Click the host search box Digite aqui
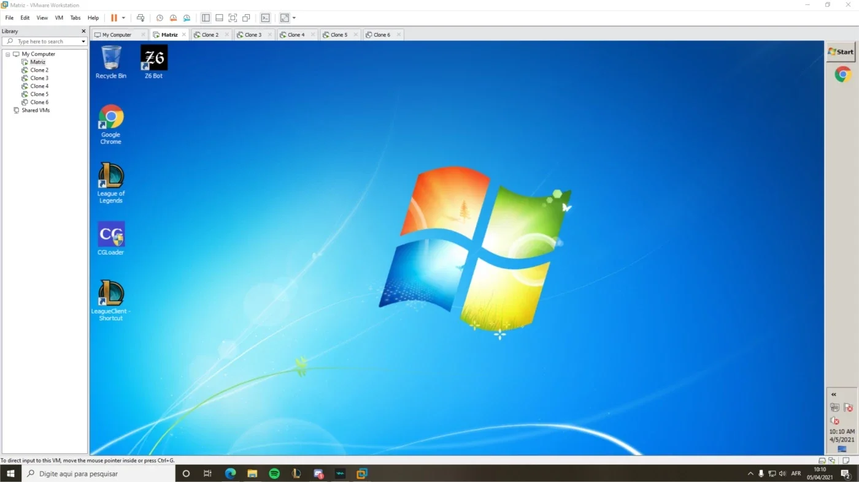Screen dimensions: 859x482 99,473
